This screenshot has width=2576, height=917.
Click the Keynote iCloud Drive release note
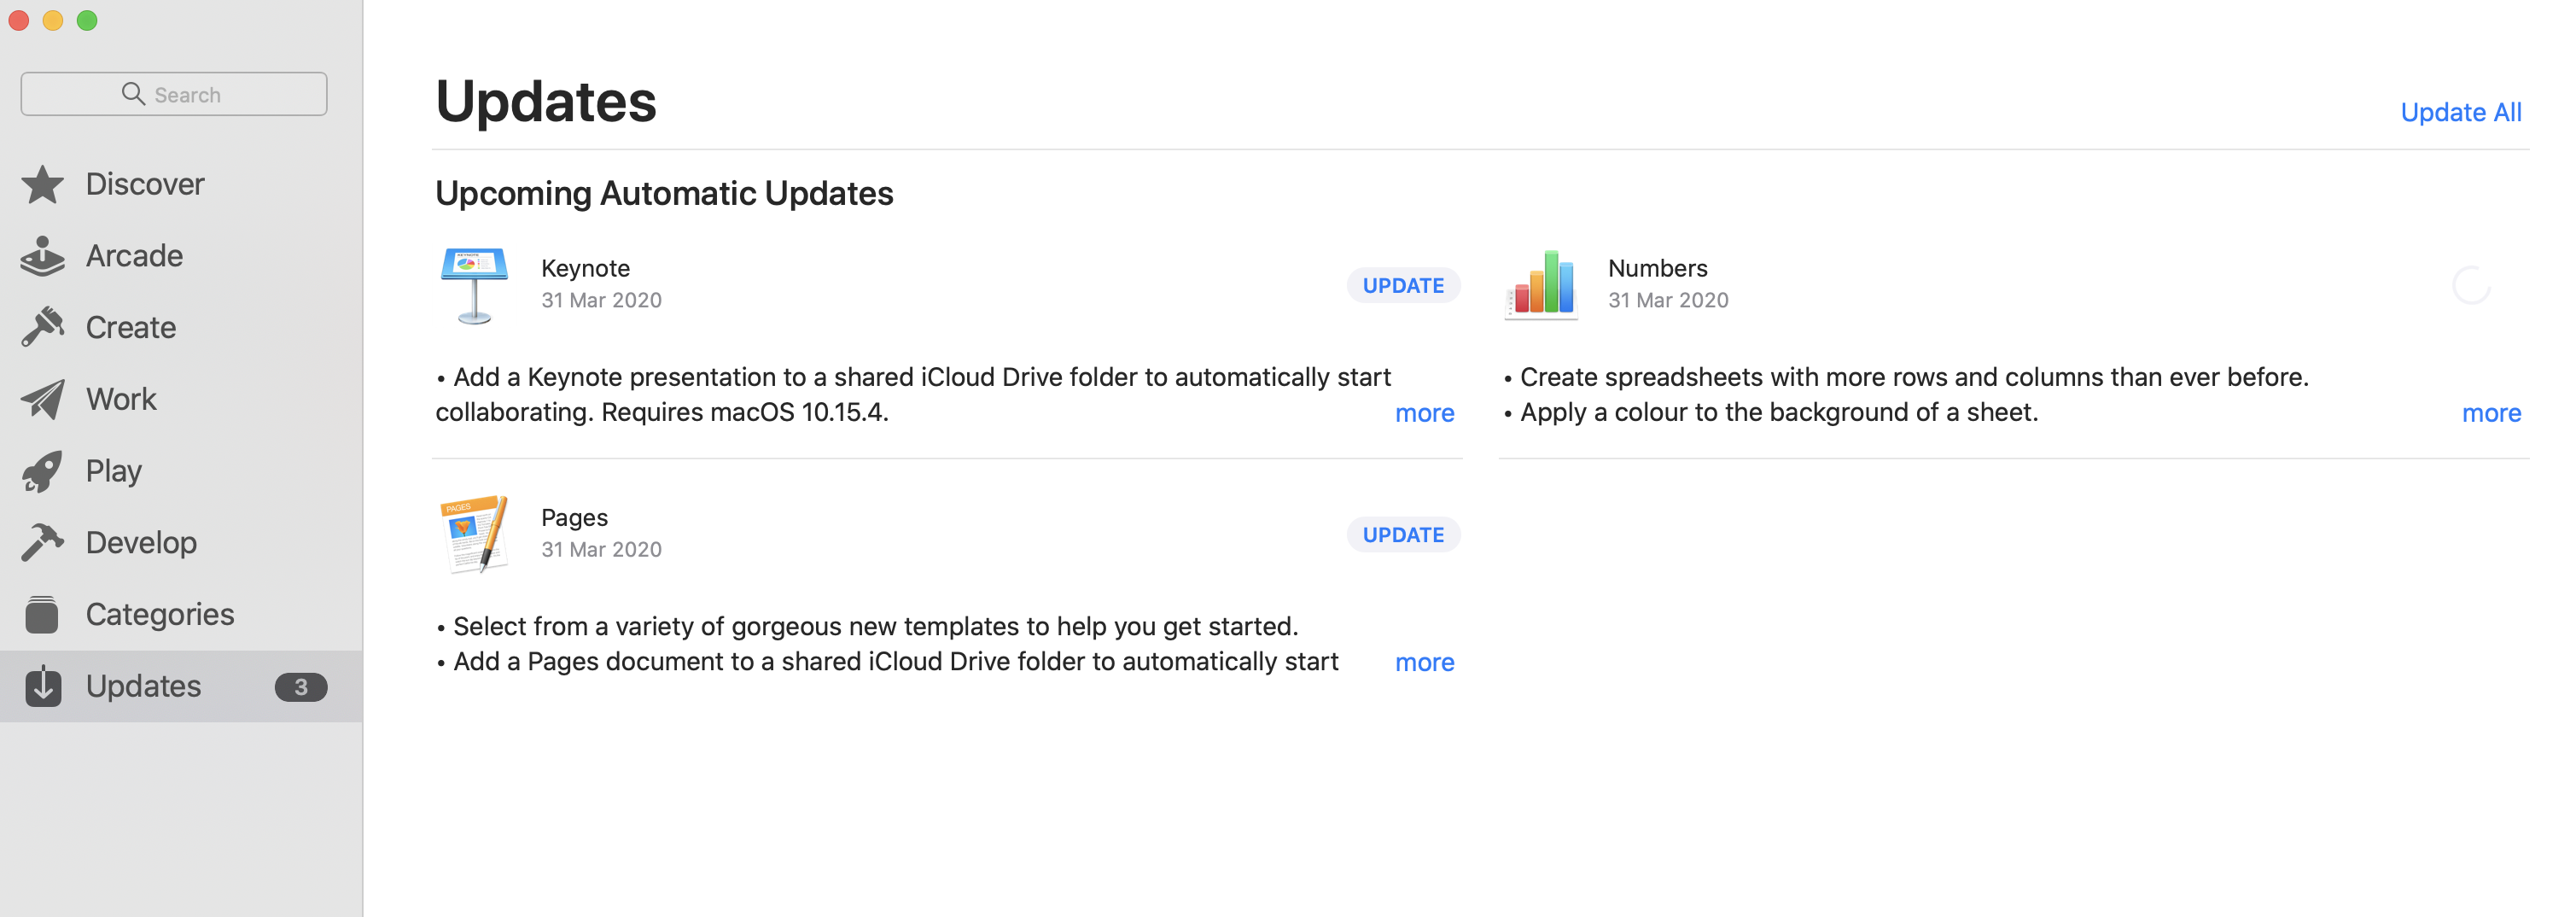pos(913,394)
